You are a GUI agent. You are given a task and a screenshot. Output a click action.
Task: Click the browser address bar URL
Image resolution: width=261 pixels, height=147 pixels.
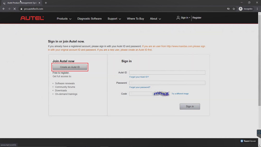click(x=33, y=9)
